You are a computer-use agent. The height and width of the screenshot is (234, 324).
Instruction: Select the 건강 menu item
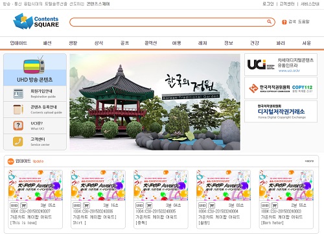[x=254, y=43]
